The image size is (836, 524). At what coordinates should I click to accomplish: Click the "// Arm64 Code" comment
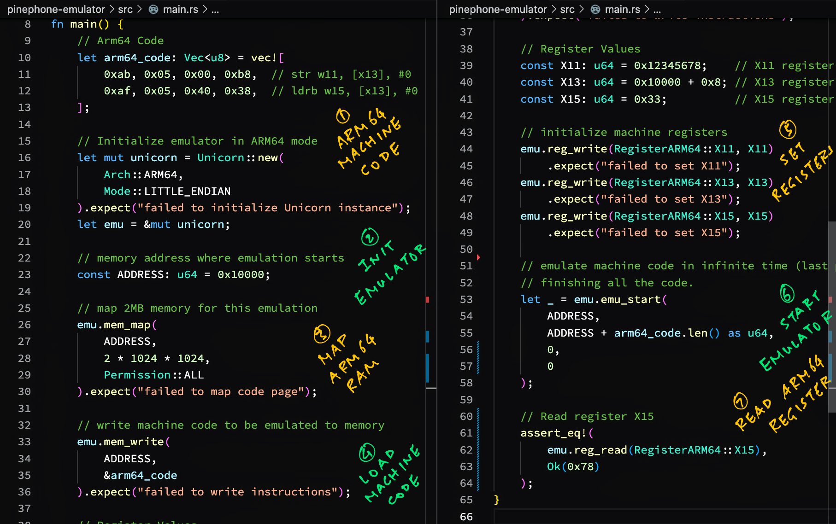(121, 41)
